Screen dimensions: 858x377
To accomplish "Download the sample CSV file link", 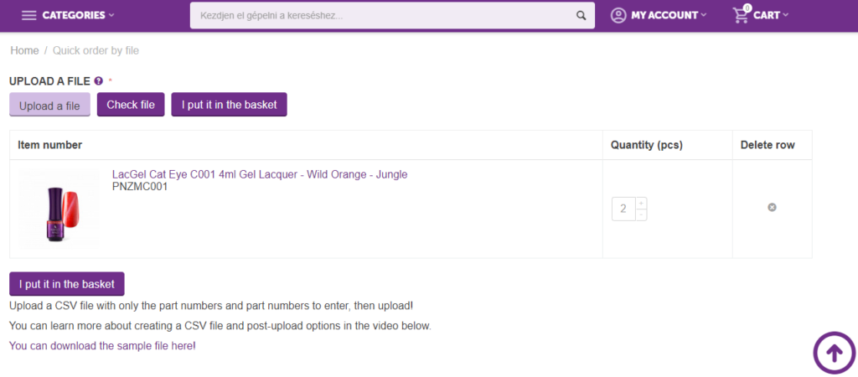I will [101, 345].
